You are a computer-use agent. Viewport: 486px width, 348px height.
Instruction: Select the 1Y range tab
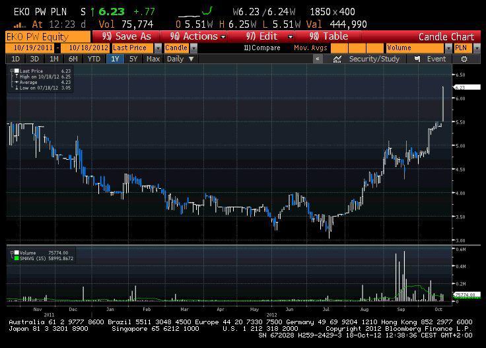tap(115, 59)
